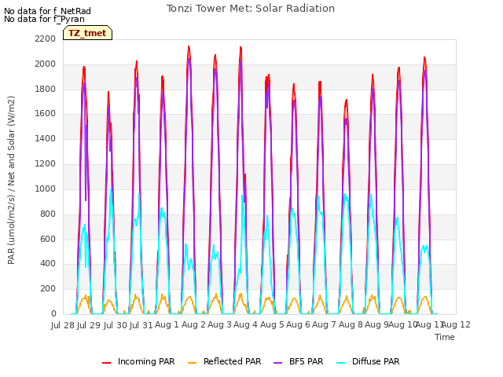Click the BF5 PAR purple legend swatch
The image size is (503, 377).
pyautogui.click(x=277, y=362)
